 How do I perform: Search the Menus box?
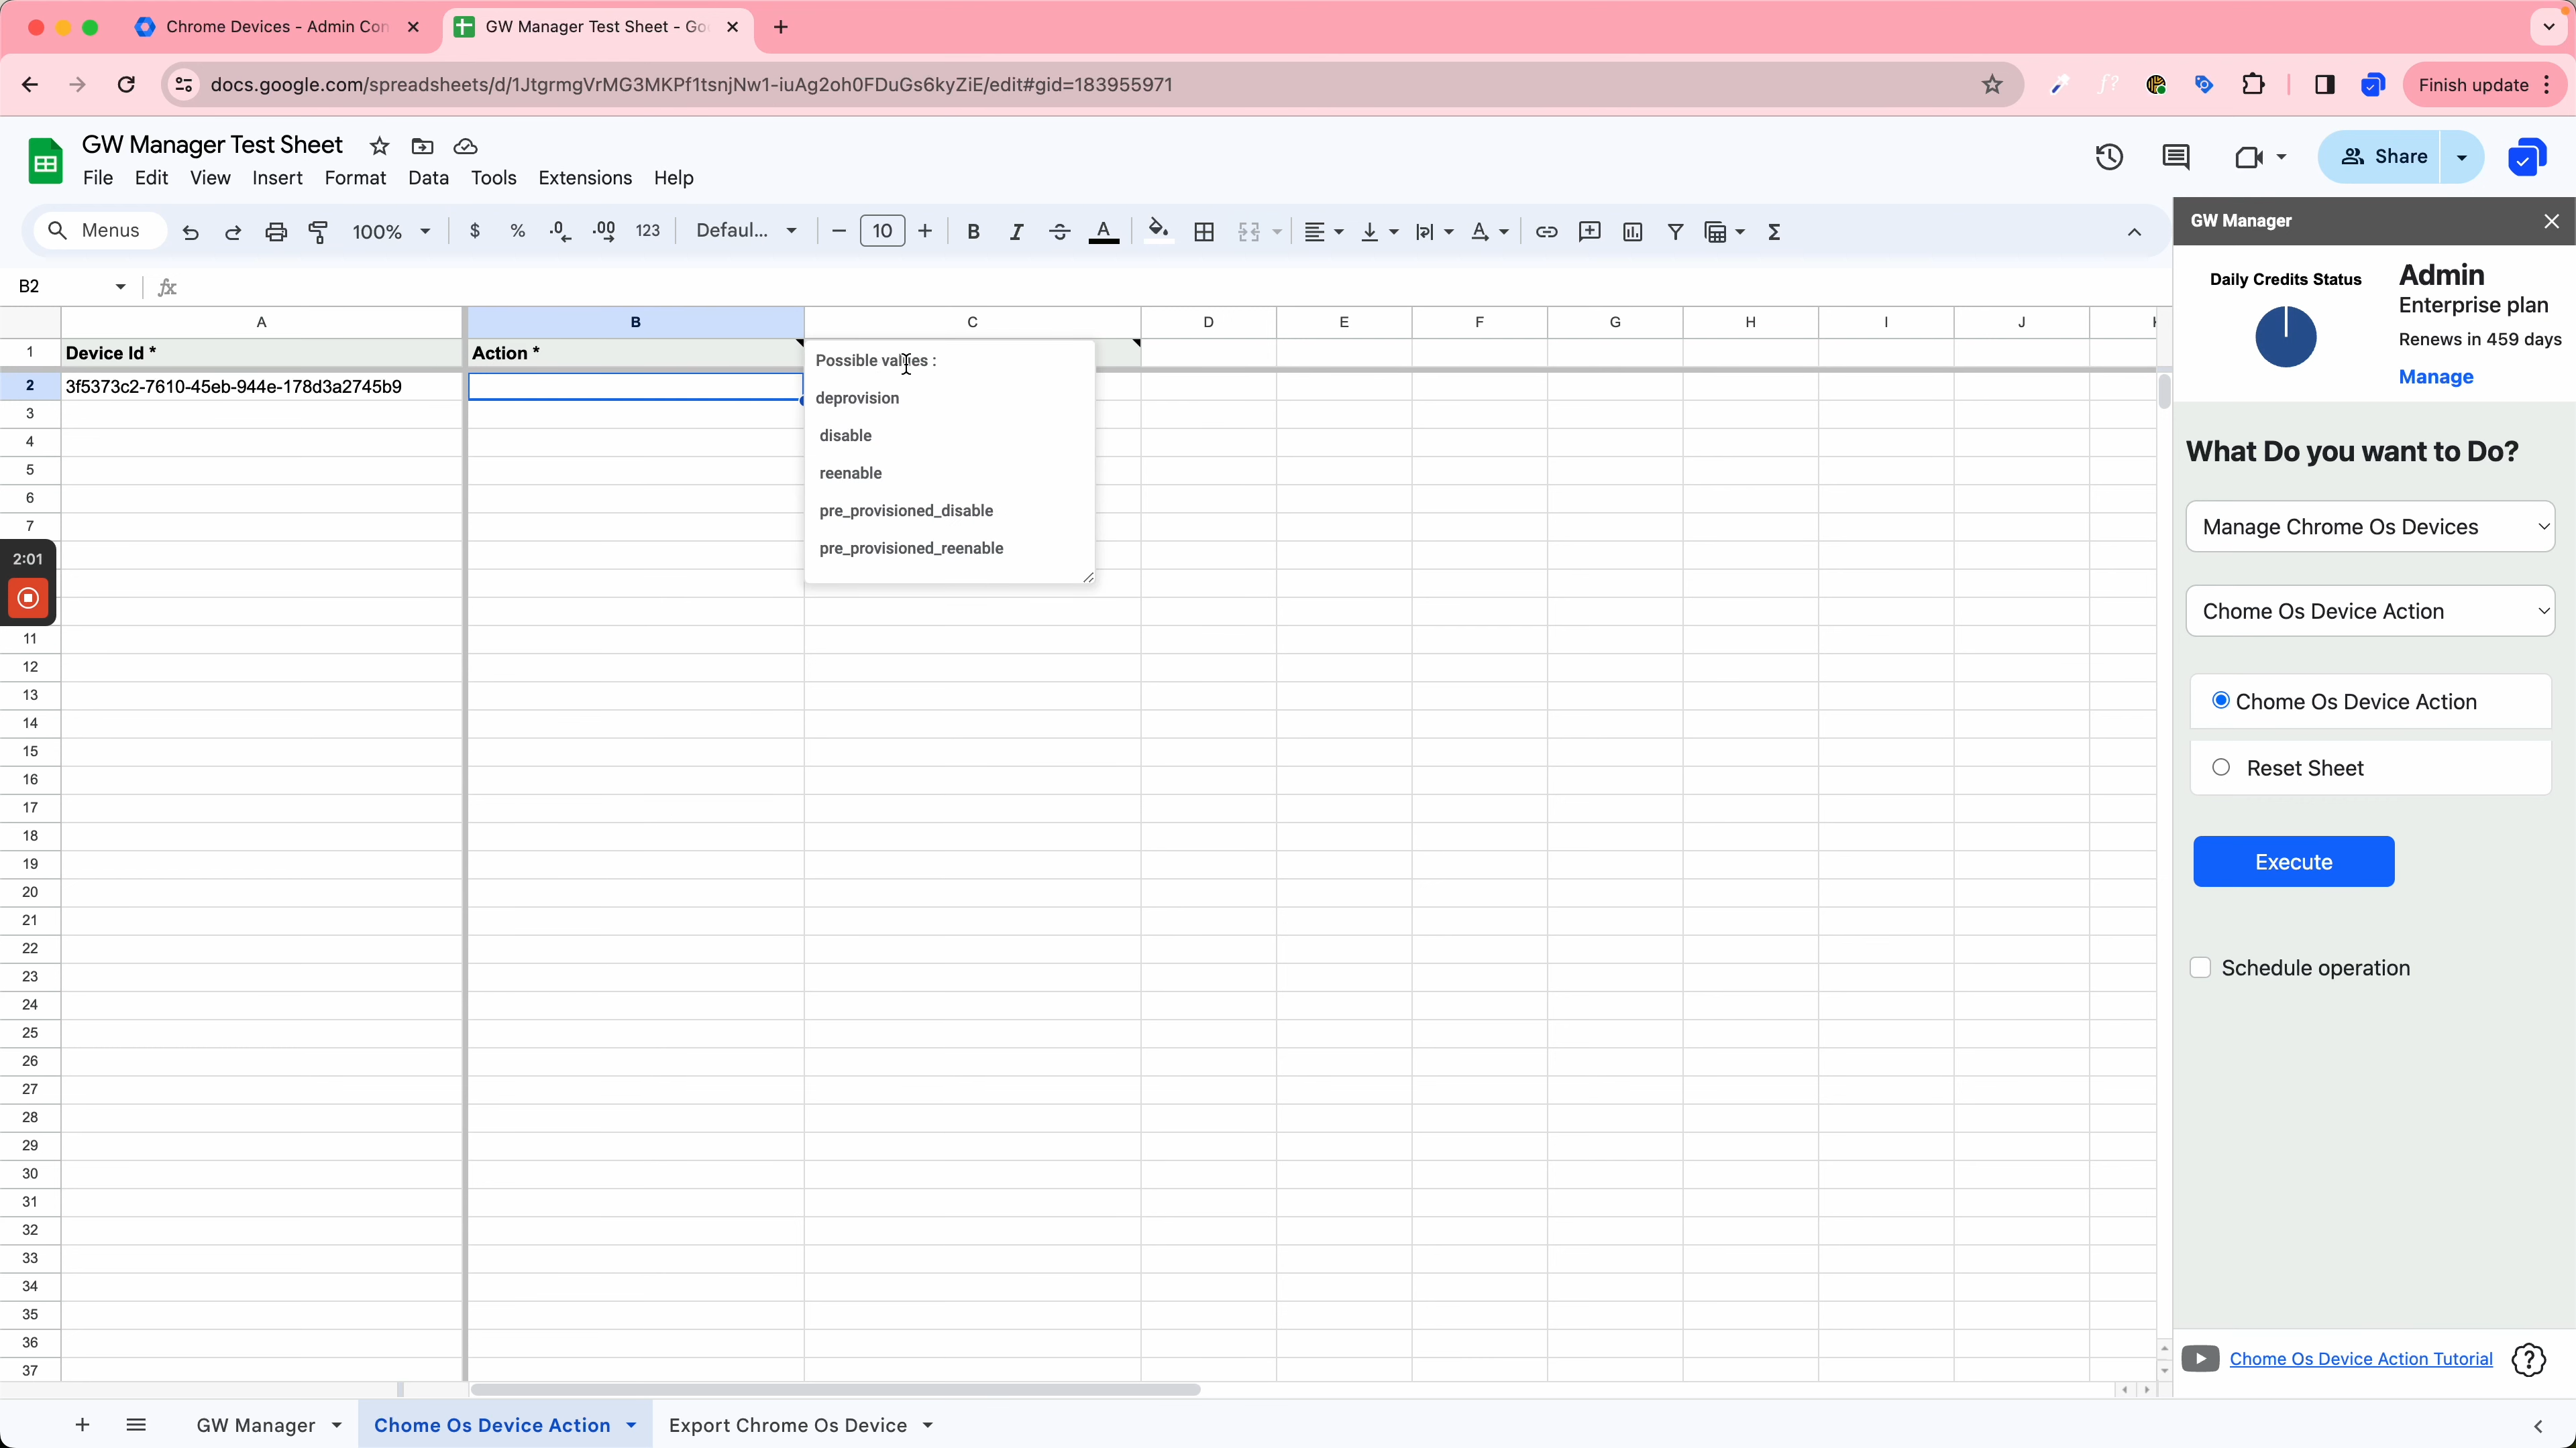pos(100,231)
